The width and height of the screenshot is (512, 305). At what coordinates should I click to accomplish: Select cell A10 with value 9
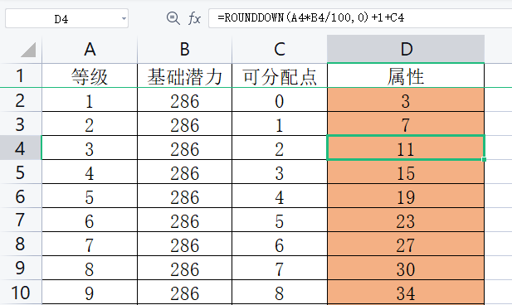tap(90, 292)
